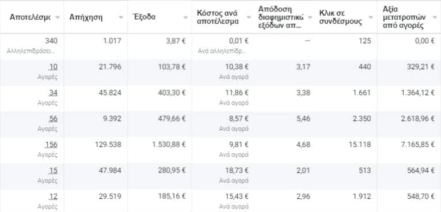Sort by the Έξοδα column header
This screenshot has width=441, height=212.
point(145,17)
